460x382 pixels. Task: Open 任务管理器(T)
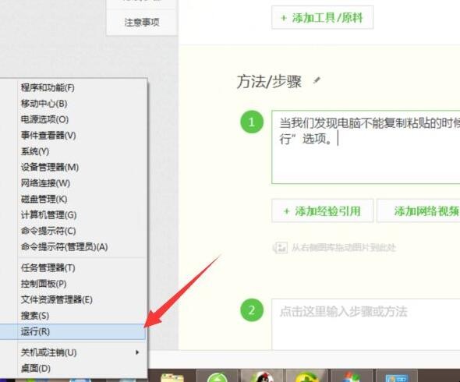[73, 268]
